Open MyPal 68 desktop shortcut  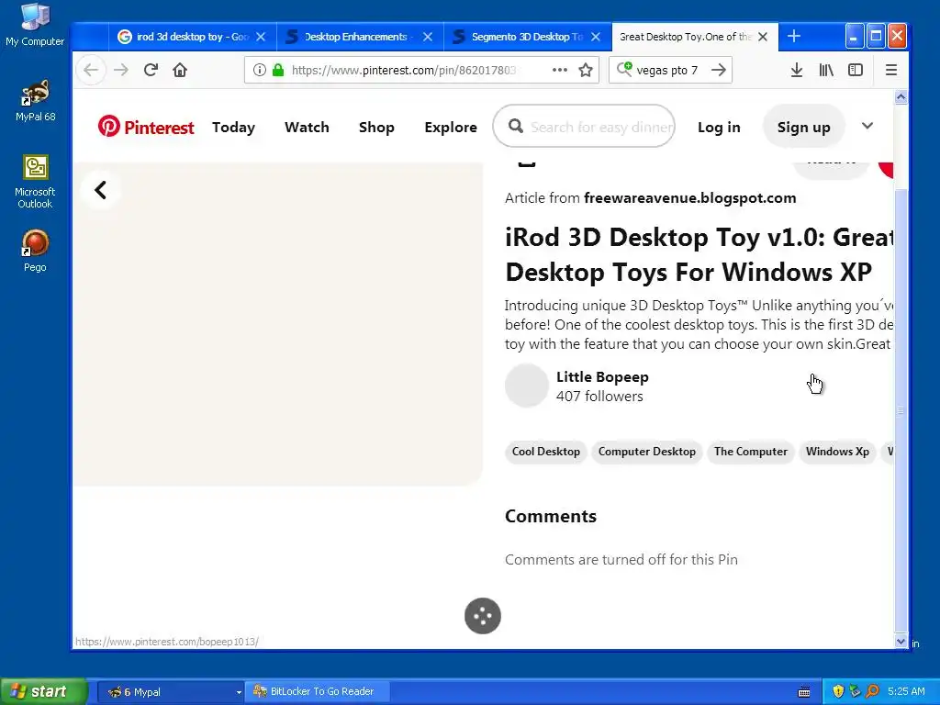(x=35, y=101)
